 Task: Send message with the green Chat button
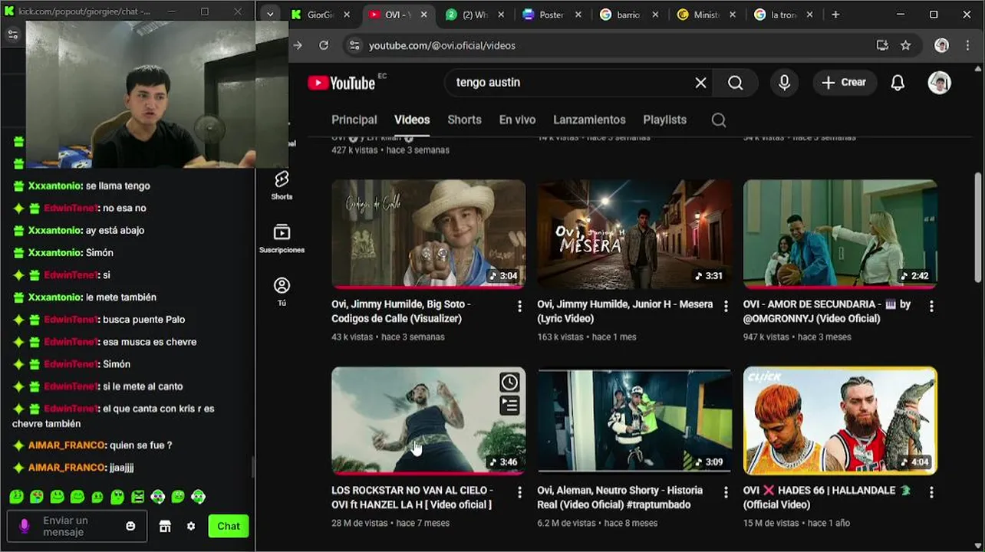229,526
